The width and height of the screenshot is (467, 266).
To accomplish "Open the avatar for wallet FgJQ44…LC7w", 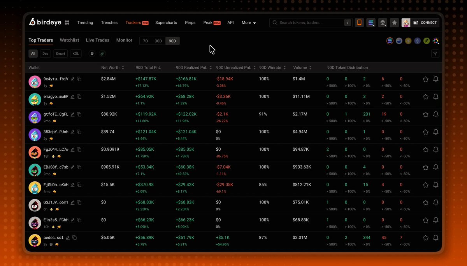I will pyautogui.click(x=35, y=152).
